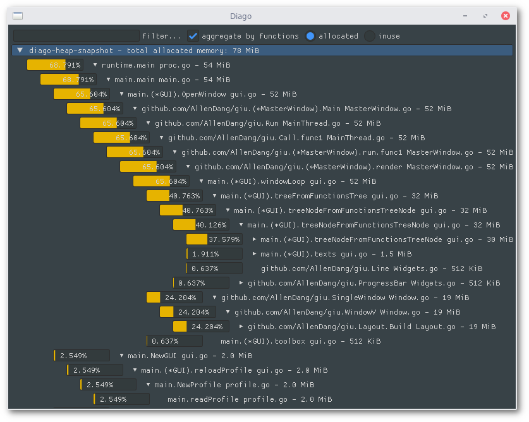Screen dimensions: 529x422
Task: Click runtime.main proc.go - 54 MiB label
Action: click(166, 65)
